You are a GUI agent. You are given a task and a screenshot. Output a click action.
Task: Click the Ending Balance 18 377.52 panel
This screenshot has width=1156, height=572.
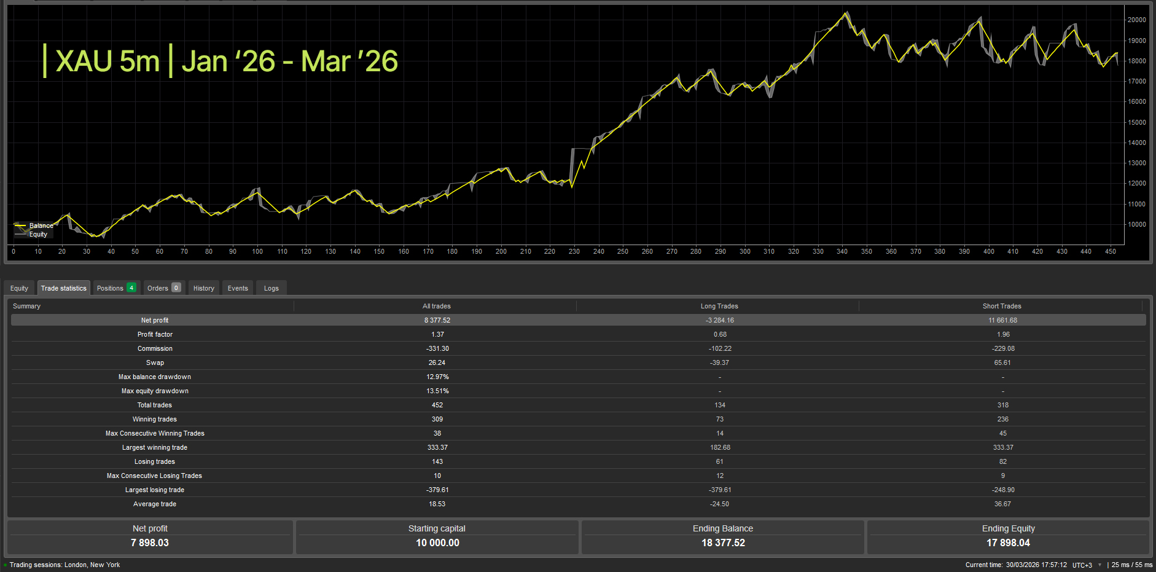(723, 536)
